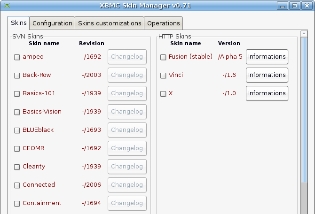
Task: Switch to the Skins tab
Action: [x=18, y=23]
